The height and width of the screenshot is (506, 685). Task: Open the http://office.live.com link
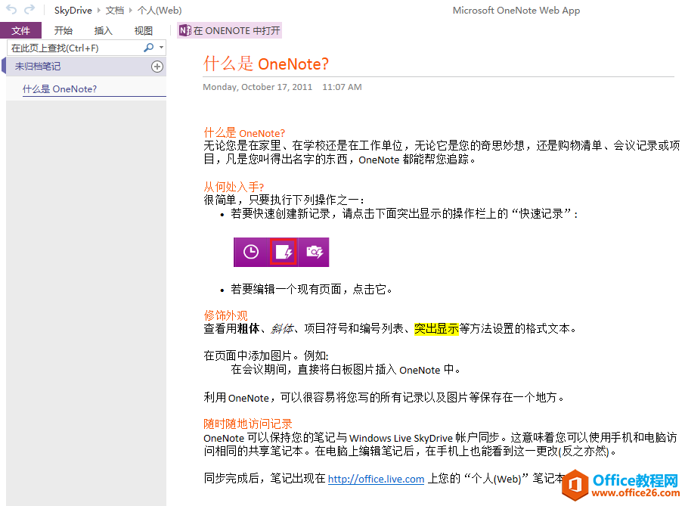376,478
